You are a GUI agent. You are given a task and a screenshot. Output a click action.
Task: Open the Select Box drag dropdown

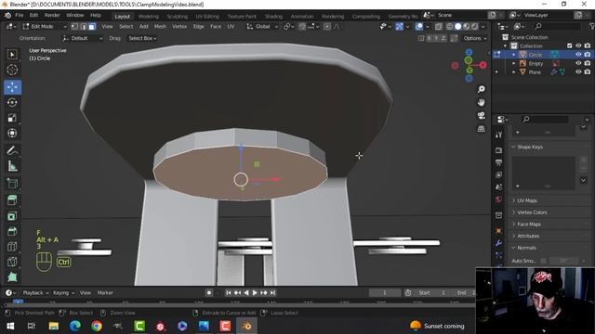point(142,38)
